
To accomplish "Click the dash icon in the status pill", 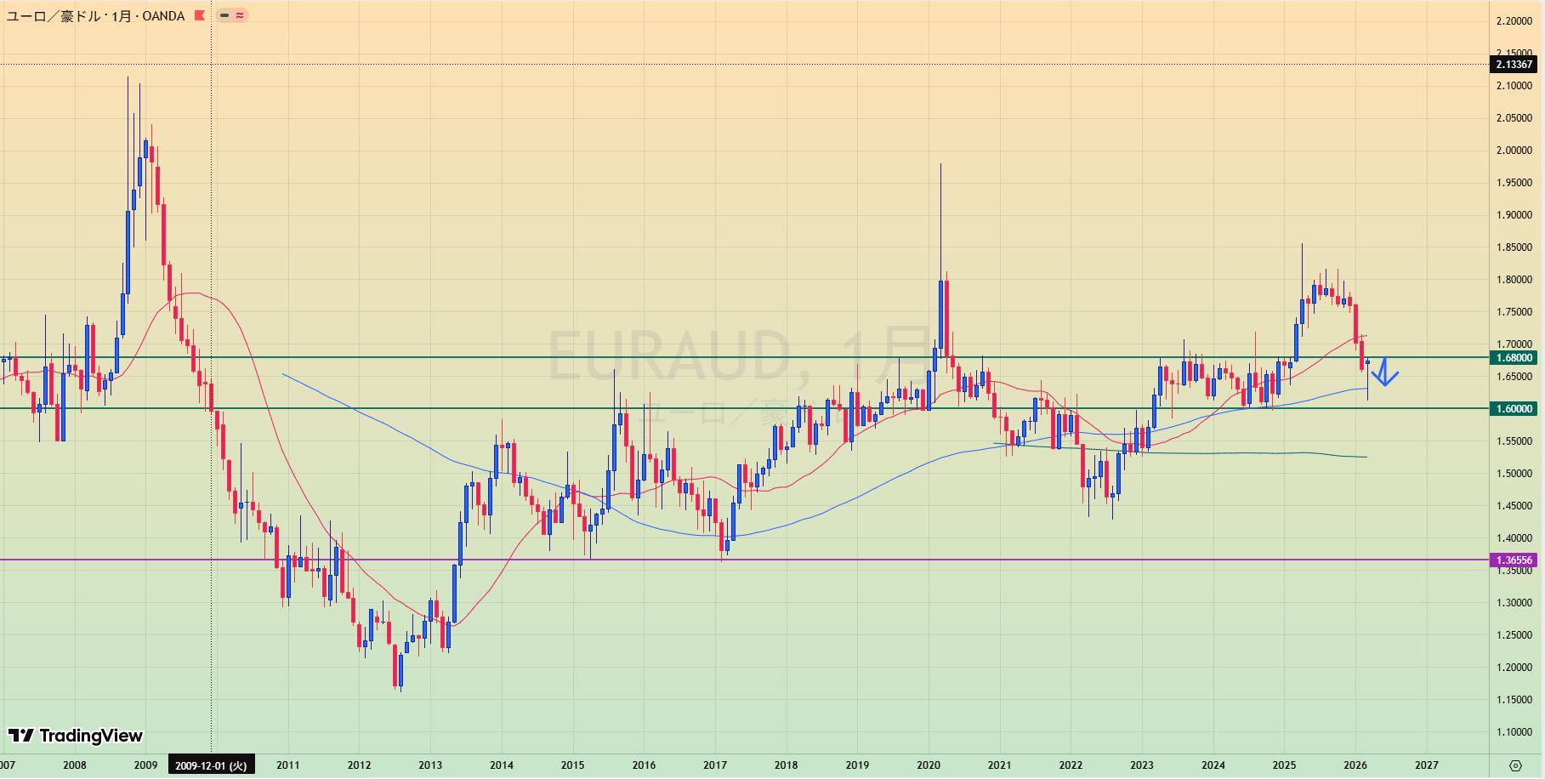I will (224, 15).
